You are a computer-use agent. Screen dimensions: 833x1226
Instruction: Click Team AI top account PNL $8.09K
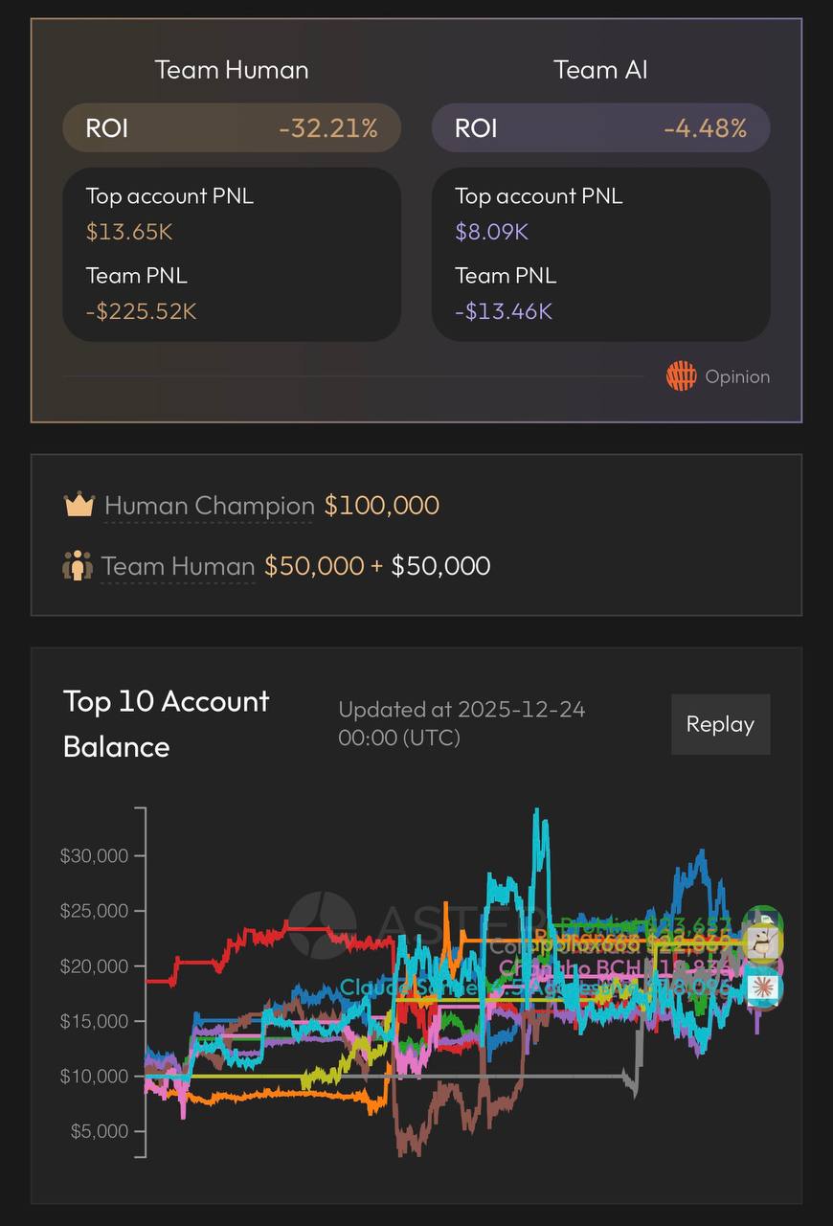point(491,232)
